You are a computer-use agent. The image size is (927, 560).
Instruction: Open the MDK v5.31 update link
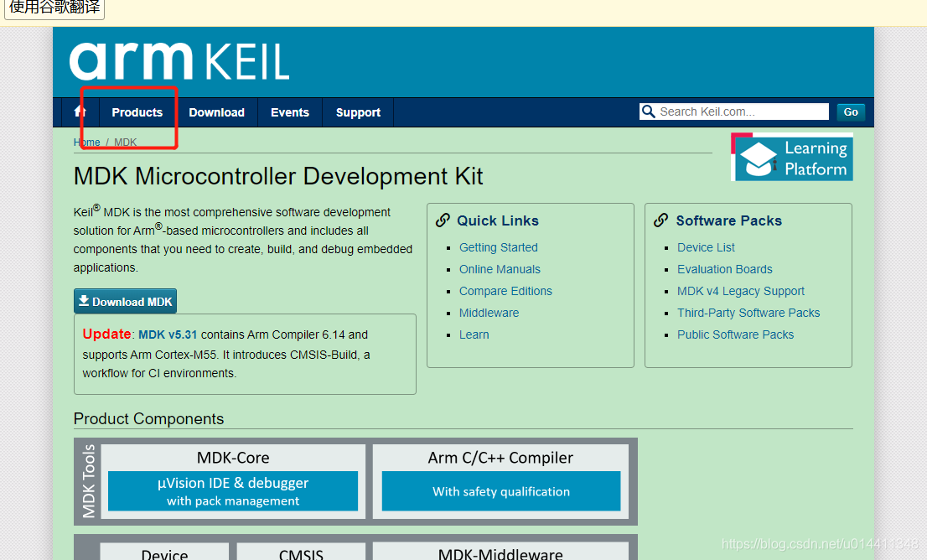pos(168,334)
